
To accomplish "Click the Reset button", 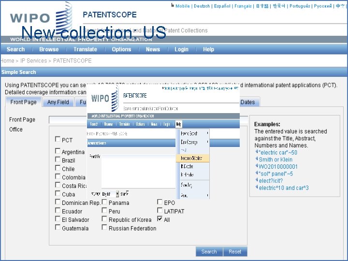I will pos(235,252).
